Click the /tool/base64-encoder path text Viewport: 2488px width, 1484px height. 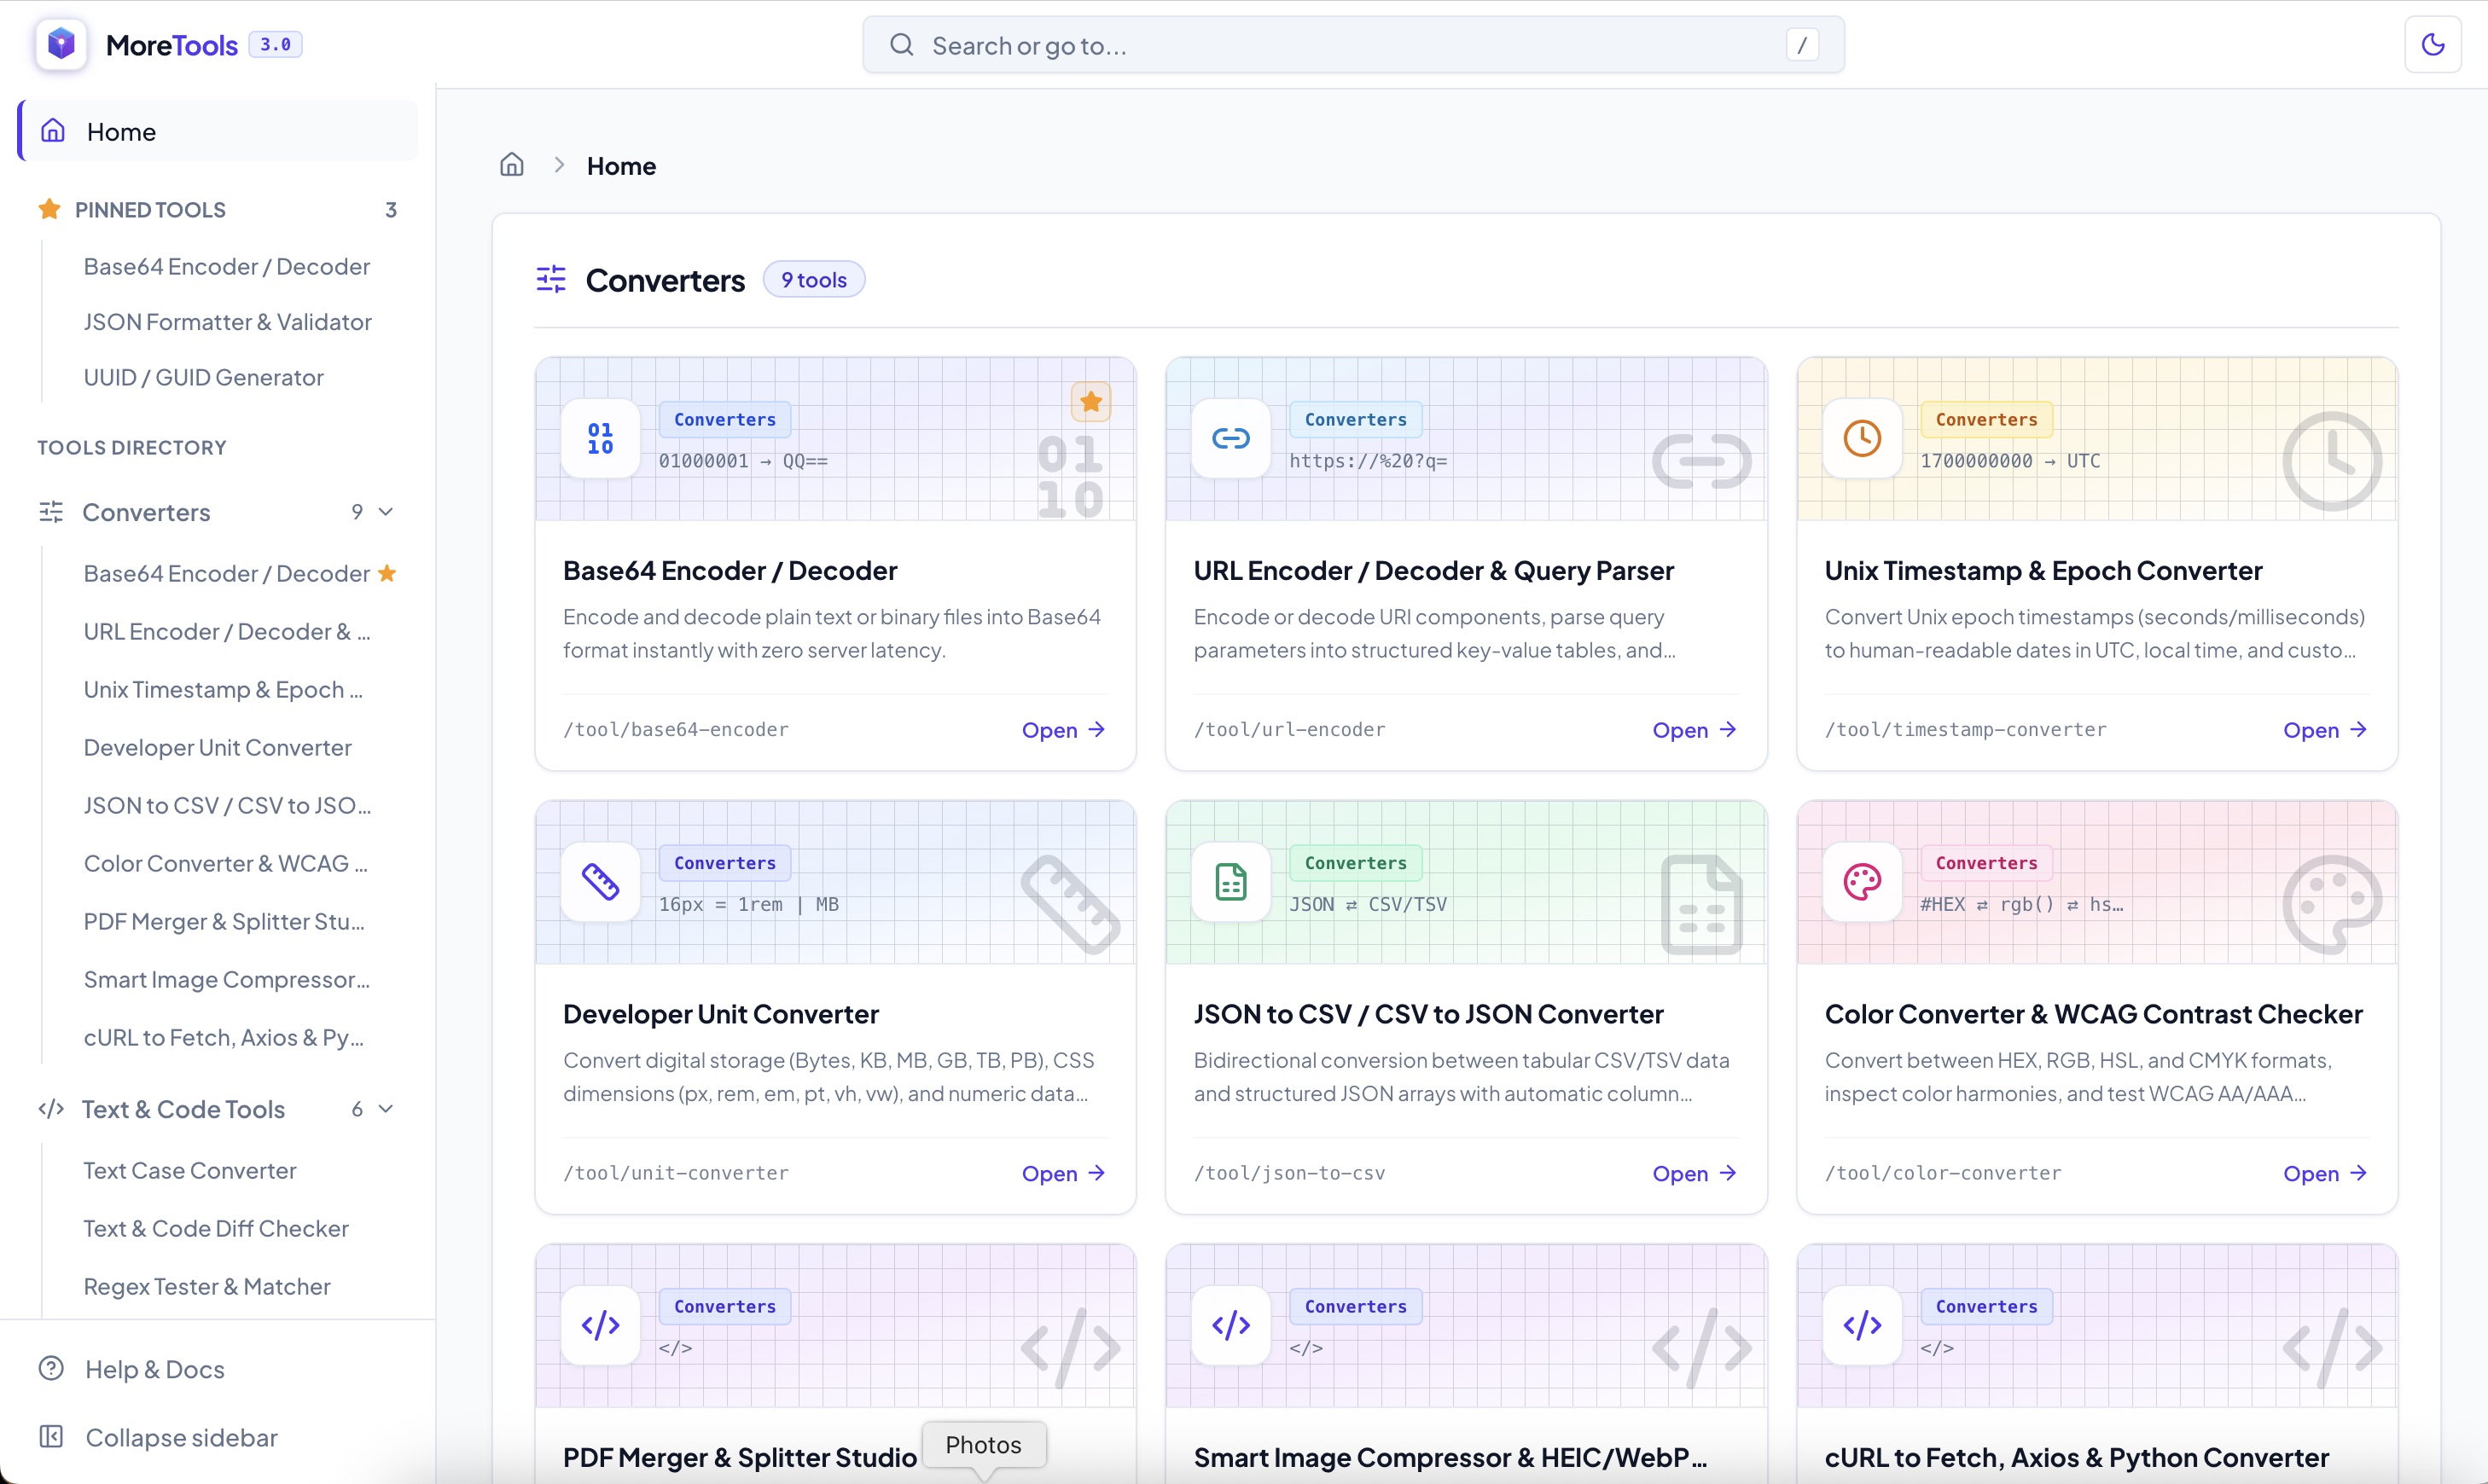point(675,730)
